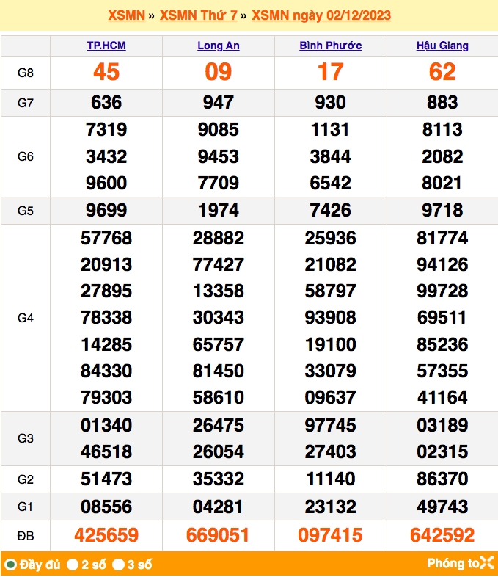Open the Hậu Giang province link
The image size is (498, 577).
click(442, 46)
